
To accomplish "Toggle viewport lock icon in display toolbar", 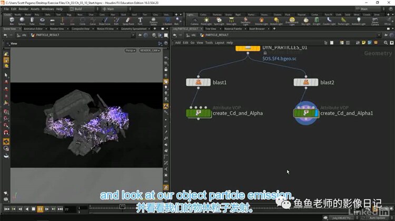I will click(x=166, y=69).
